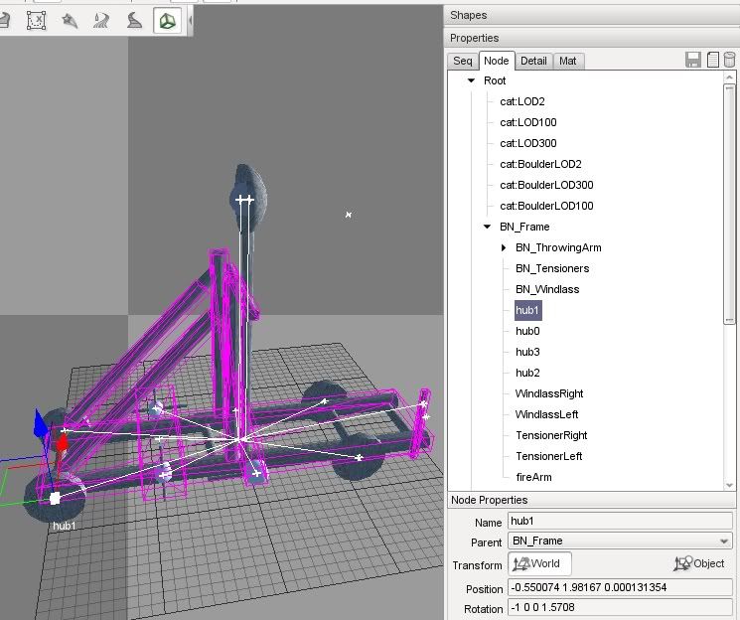Collapse the BN_Frame tree node

[x=488, y=227]
